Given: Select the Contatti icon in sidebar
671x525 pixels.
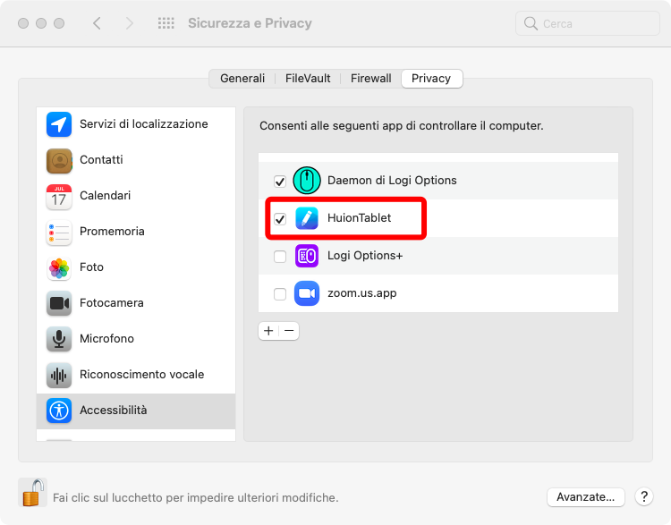Looking at the screenshot, I should pyautogui.click(x=59, y=160).
